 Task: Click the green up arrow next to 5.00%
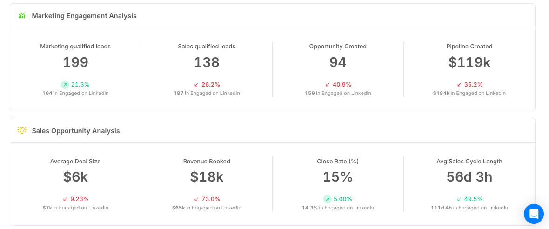tap(328, 199)
